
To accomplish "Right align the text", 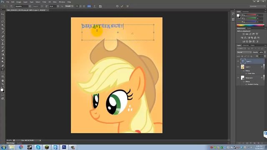I will point(83,6).
